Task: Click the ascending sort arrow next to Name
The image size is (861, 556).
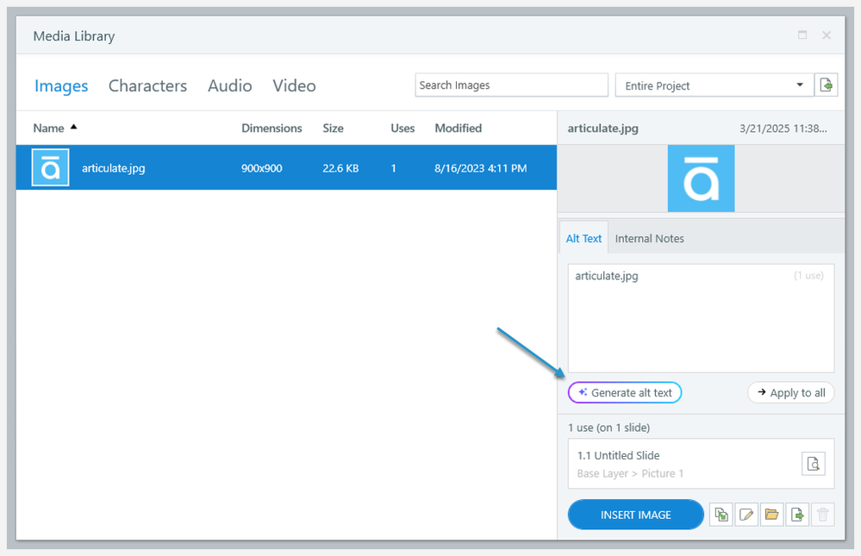Action: 73,127
